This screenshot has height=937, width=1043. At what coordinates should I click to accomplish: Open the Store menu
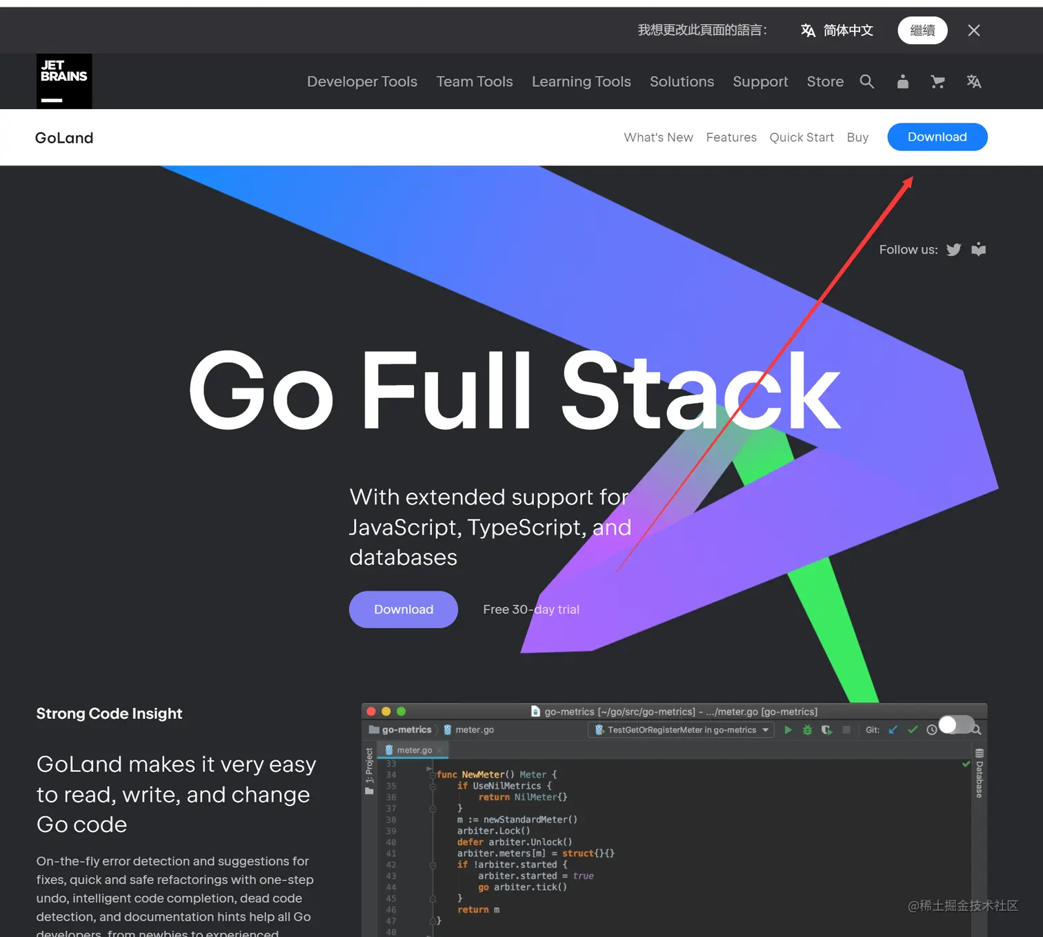click(825, 81)
